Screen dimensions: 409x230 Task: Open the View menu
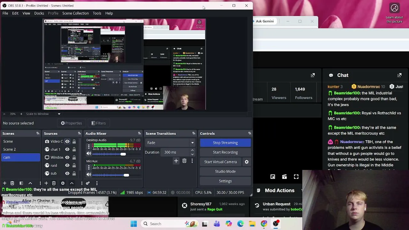26,13
